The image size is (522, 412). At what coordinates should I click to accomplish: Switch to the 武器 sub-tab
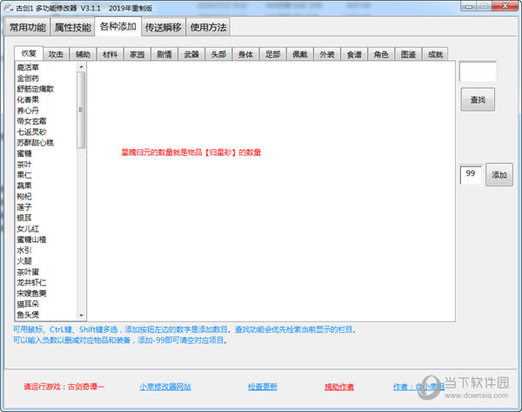tap(191, 54)
